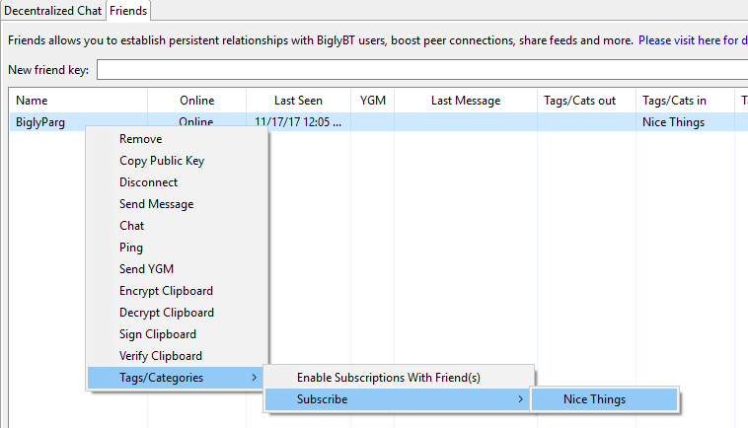Choose Remove from the context menu

pyautogui.click(x=177, y=139)
